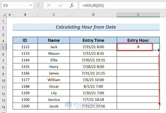The height and width of the screenshot is (113, 166).
Task: Click the Enter checkmark formula bar icon
Action: coord(61,5)
